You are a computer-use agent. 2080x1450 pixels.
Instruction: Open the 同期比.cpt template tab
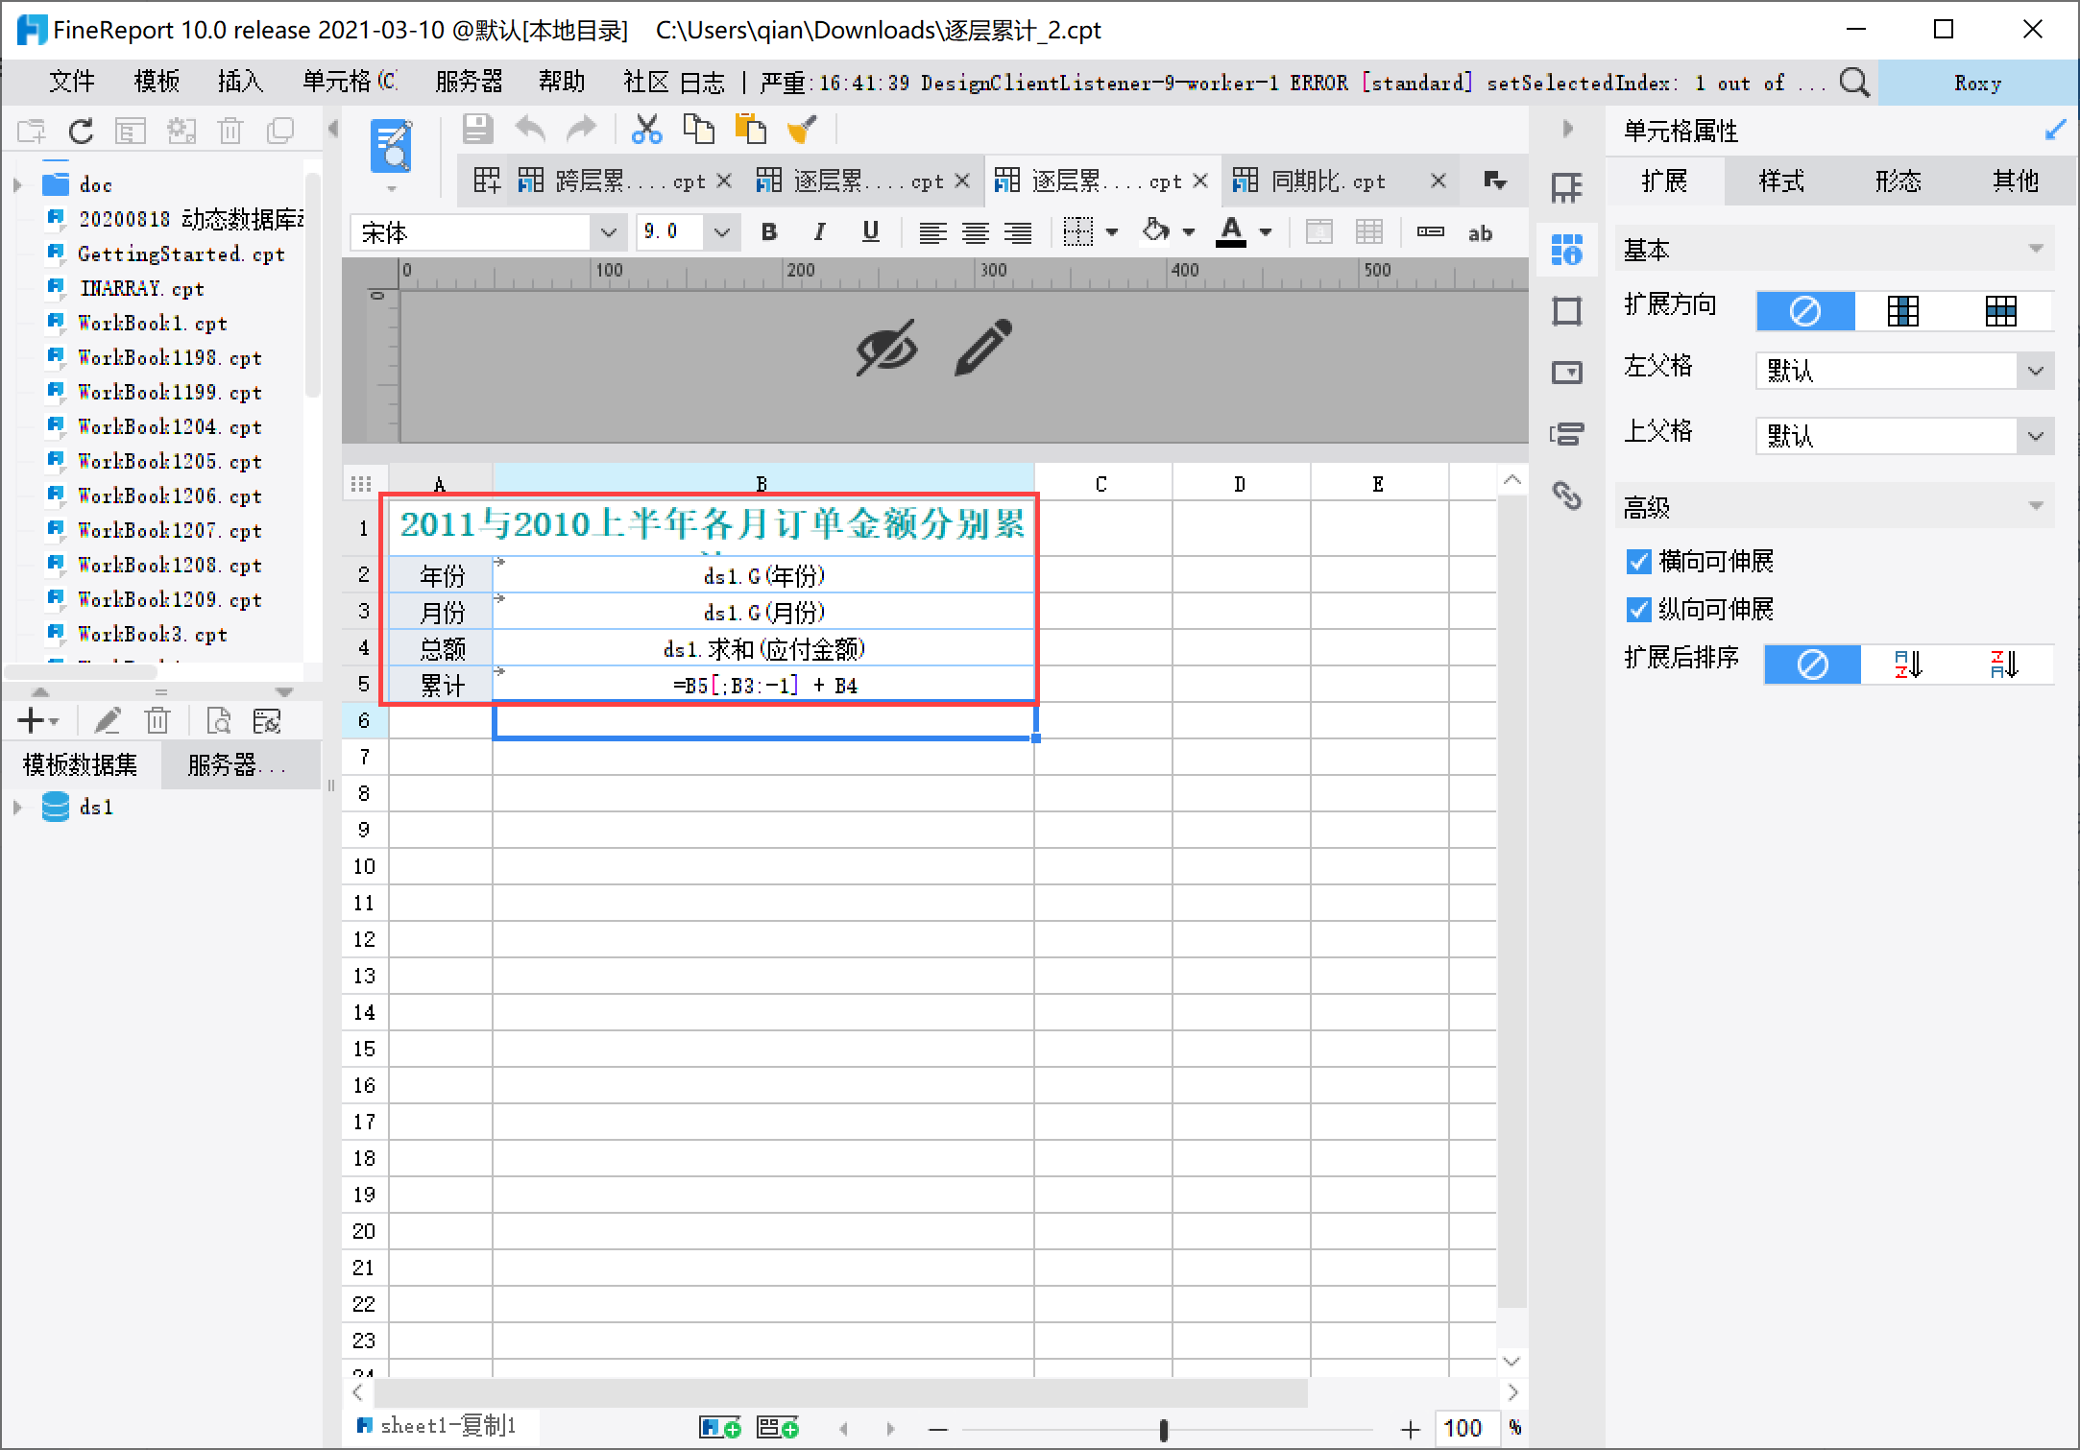pos(1327,181)
